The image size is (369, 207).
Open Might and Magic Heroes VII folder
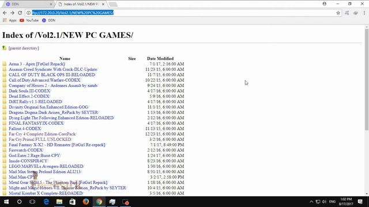coord(68,188)
